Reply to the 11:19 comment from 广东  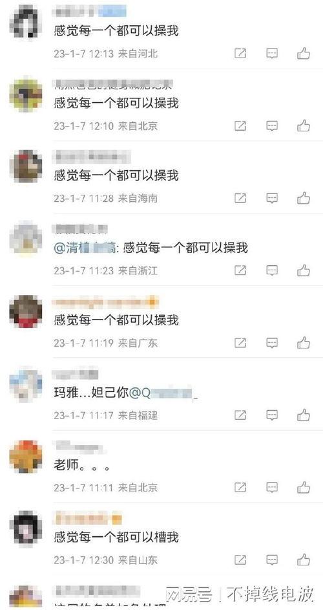pos(272,343)
